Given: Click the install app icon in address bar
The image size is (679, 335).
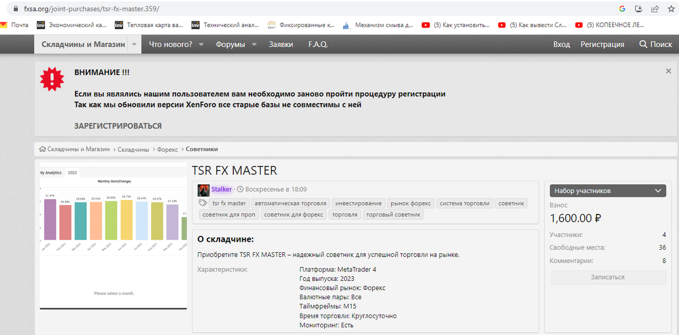Looking at the screenshot, I should [638, 9].
